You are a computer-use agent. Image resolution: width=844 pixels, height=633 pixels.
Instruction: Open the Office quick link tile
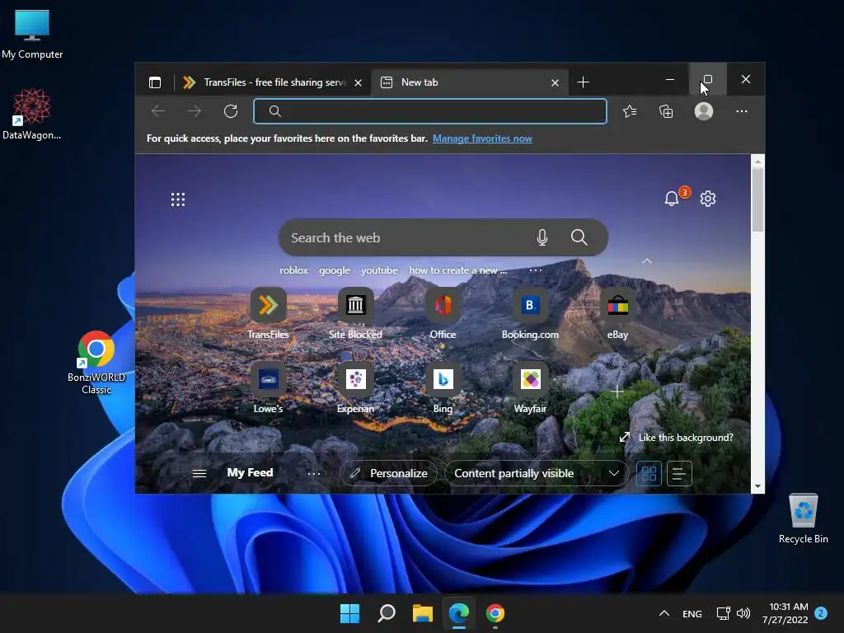(443, 313)
